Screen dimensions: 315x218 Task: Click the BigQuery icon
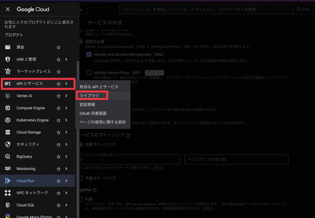(8, 156)
